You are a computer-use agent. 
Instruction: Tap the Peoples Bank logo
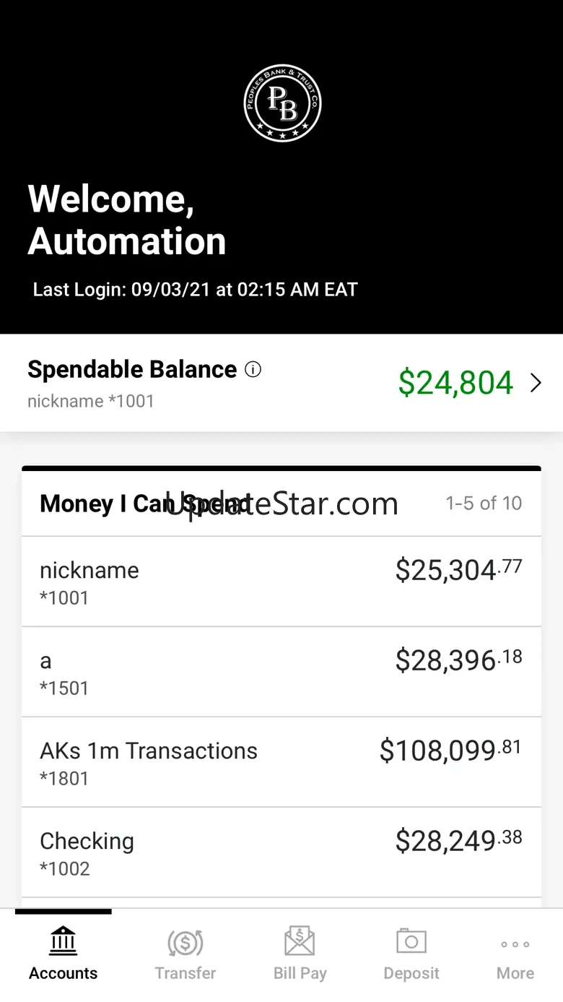pos(282,103)
